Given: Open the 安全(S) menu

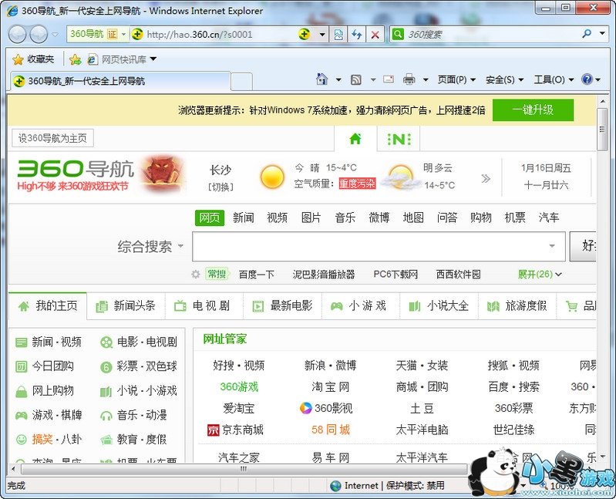Looking at the screenshot, I should 504,79.
